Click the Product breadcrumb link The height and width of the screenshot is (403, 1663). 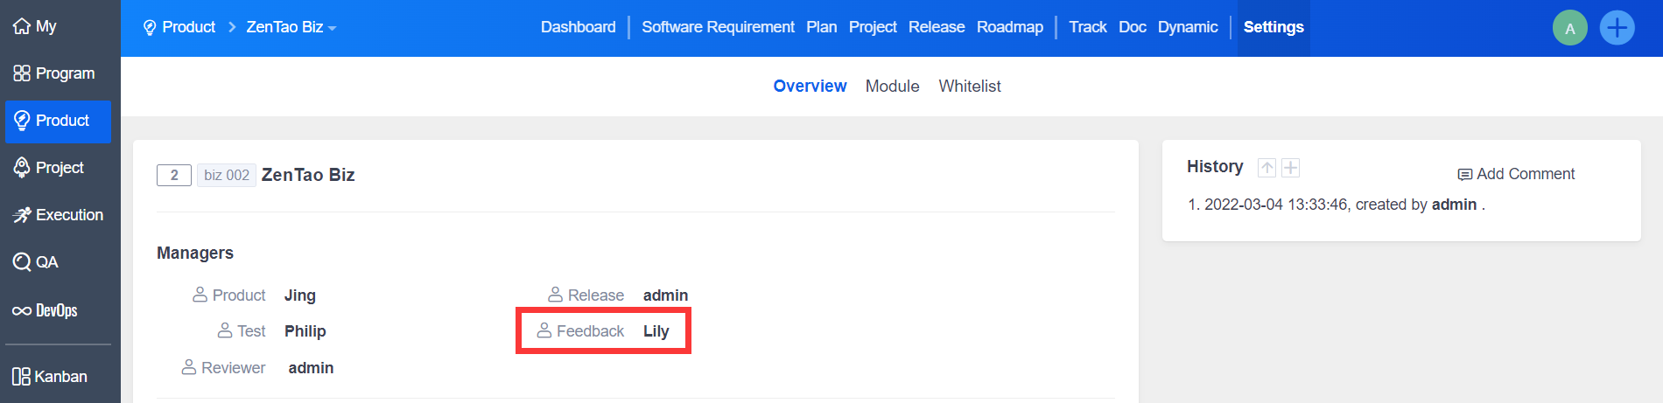[x=179, y=27]
